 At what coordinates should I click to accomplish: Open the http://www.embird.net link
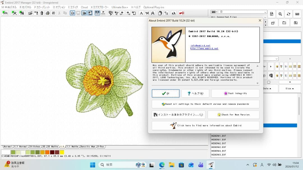pos(204,48)
